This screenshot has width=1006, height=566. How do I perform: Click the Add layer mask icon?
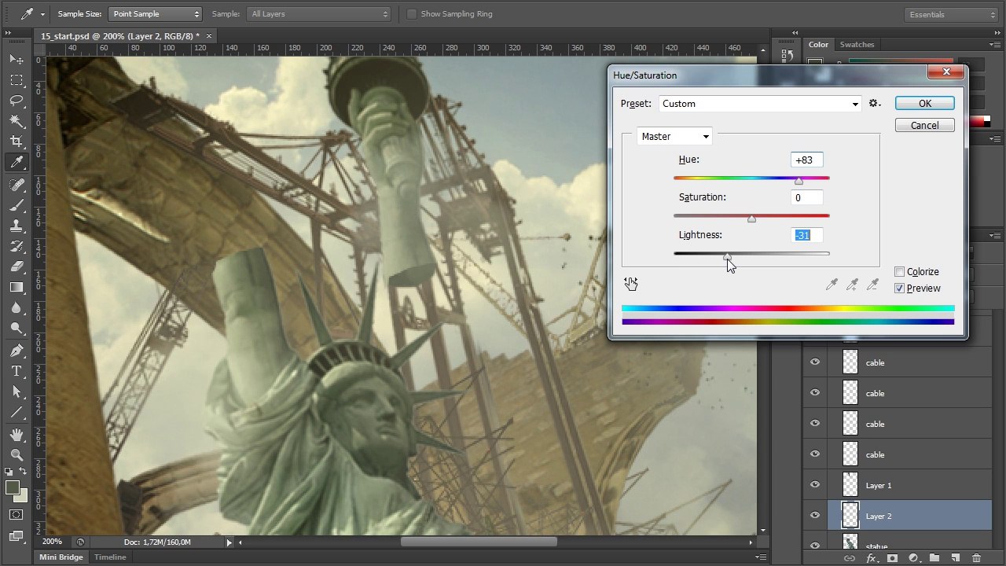(892, 558)
